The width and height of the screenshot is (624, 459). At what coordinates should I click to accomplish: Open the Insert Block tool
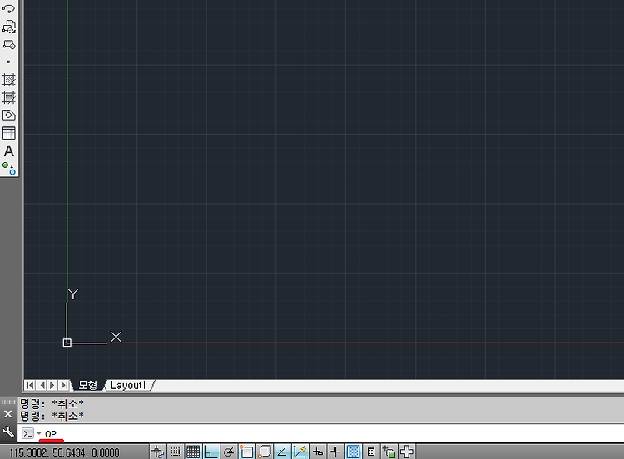coord(9,27)
